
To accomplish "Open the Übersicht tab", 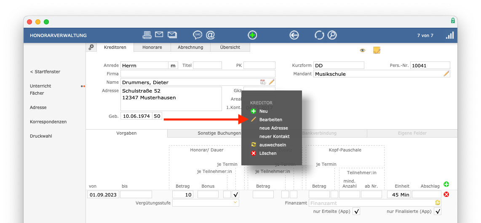I will 230,47.
